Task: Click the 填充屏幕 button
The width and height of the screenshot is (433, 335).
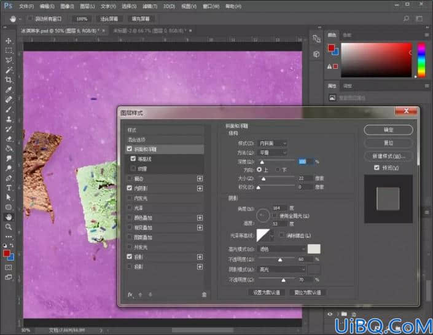Action: (x=141, y=19)
